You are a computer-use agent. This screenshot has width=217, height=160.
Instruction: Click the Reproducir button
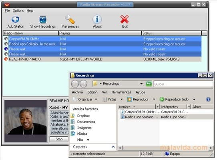click(x=138, y=99)
